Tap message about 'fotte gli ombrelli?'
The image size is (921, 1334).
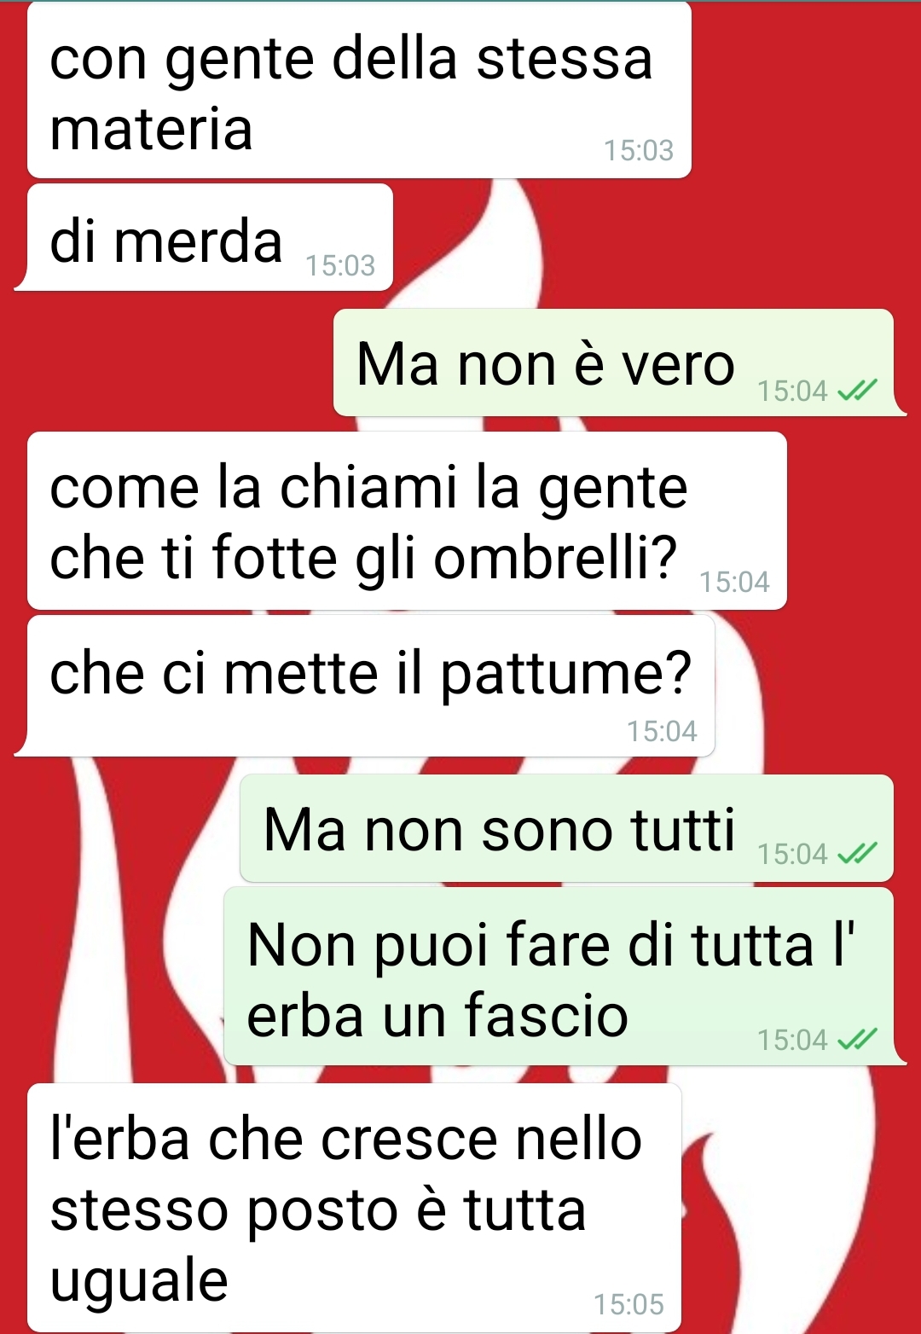[x=407, y=520]
